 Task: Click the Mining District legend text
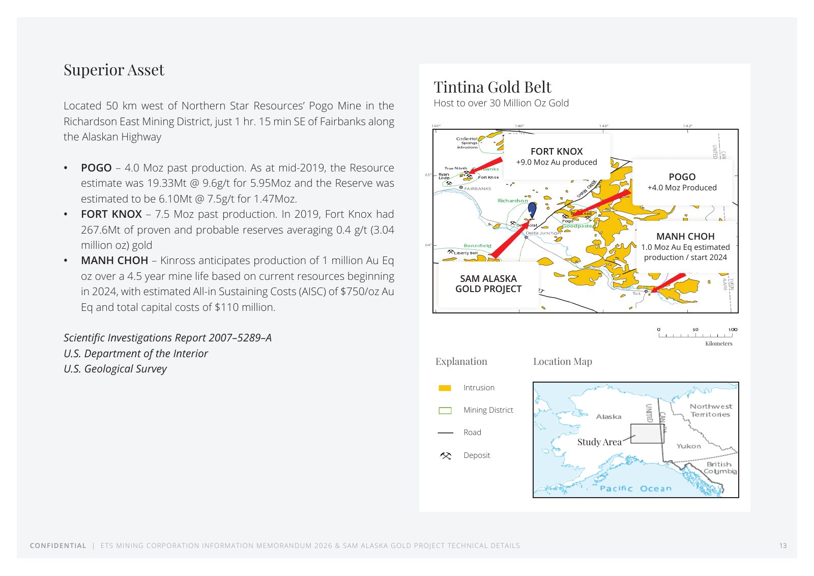click(488, 410)
